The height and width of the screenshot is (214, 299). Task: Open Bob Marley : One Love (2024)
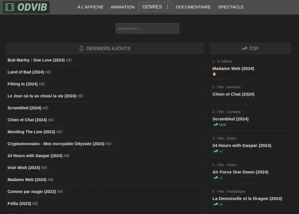(x=36, y=60)
